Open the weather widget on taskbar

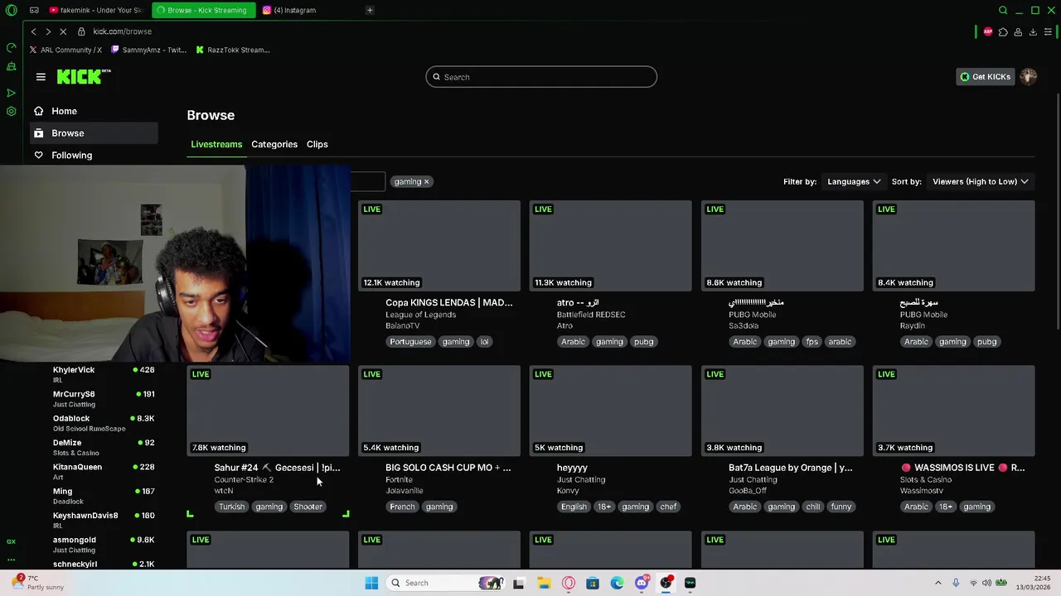[40, 583]
